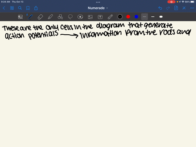196x147 pixels.
Task: Select the Highlighter tool
Action: 50,17
